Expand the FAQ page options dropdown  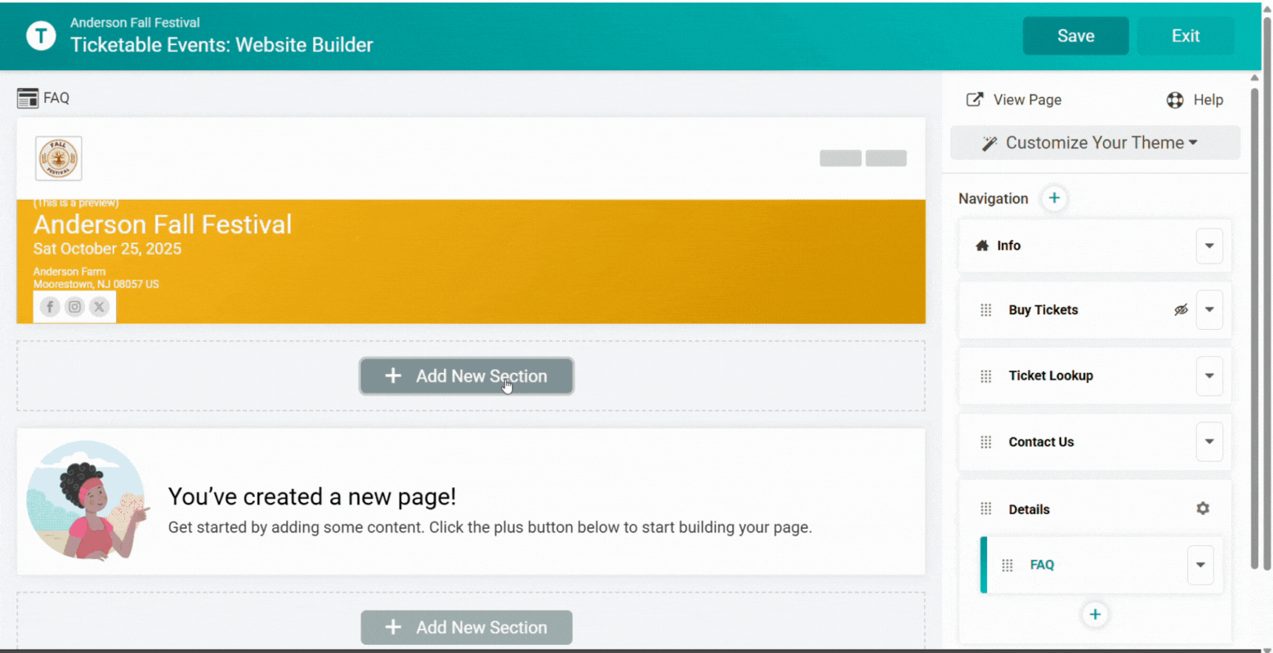tap(1199, 565)
